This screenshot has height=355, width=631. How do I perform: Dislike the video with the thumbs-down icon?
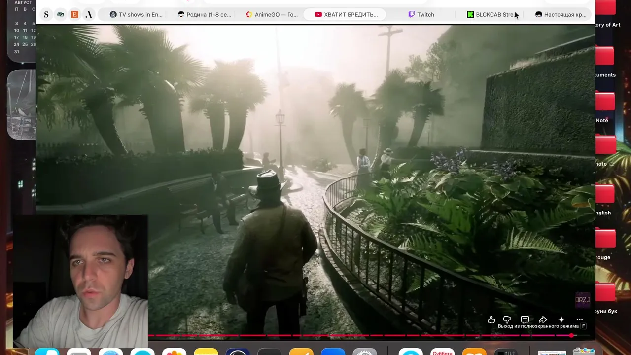point(507,319)
